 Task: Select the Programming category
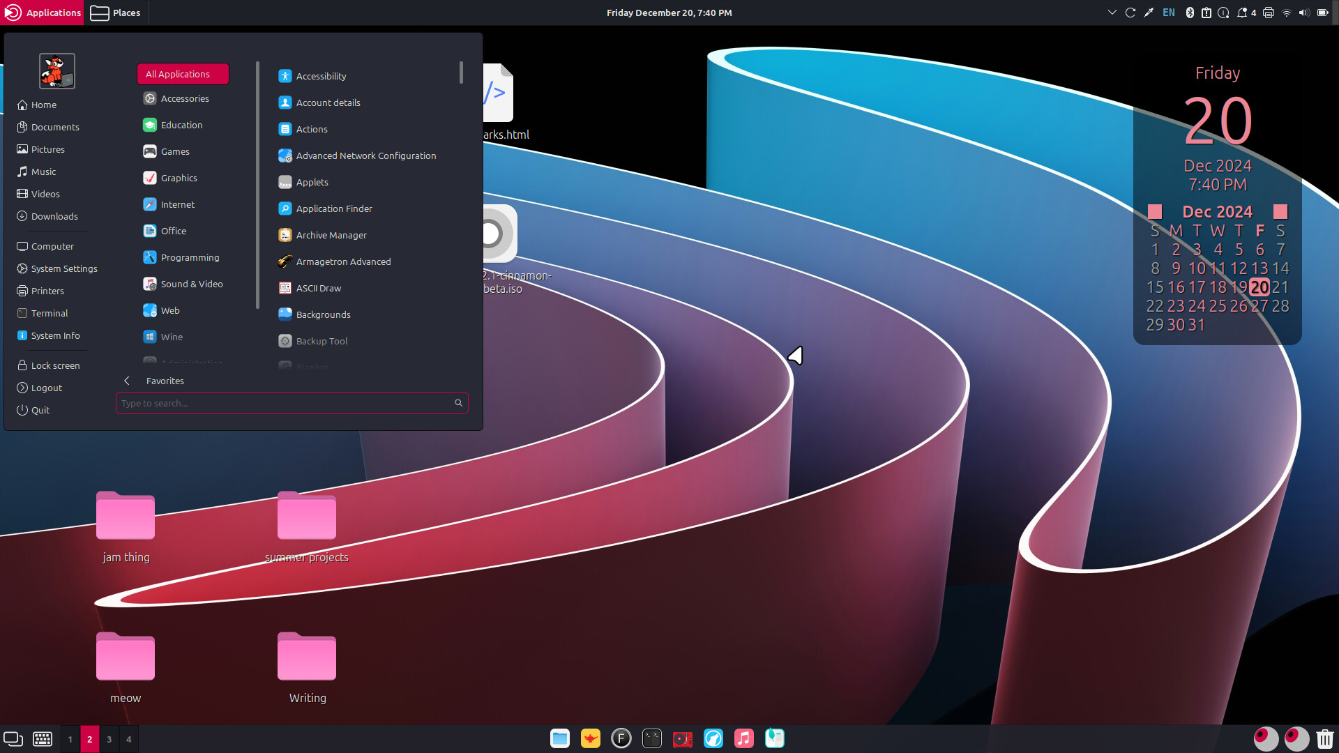(x=190, y=257)
